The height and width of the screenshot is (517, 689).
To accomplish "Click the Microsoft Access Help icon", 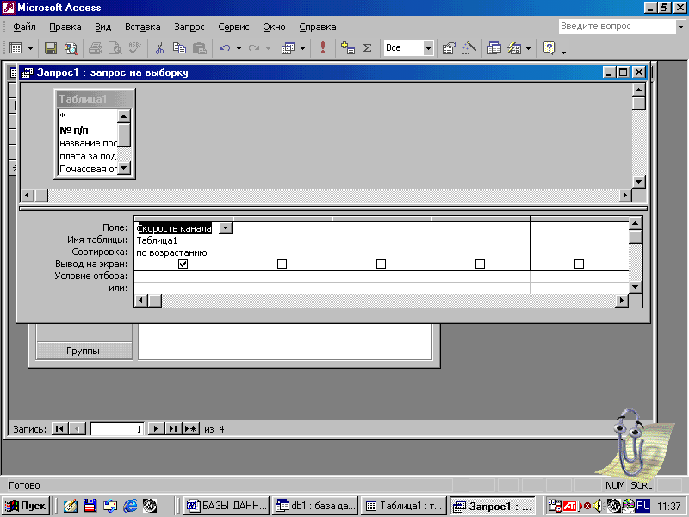I will tap(549, 48).
